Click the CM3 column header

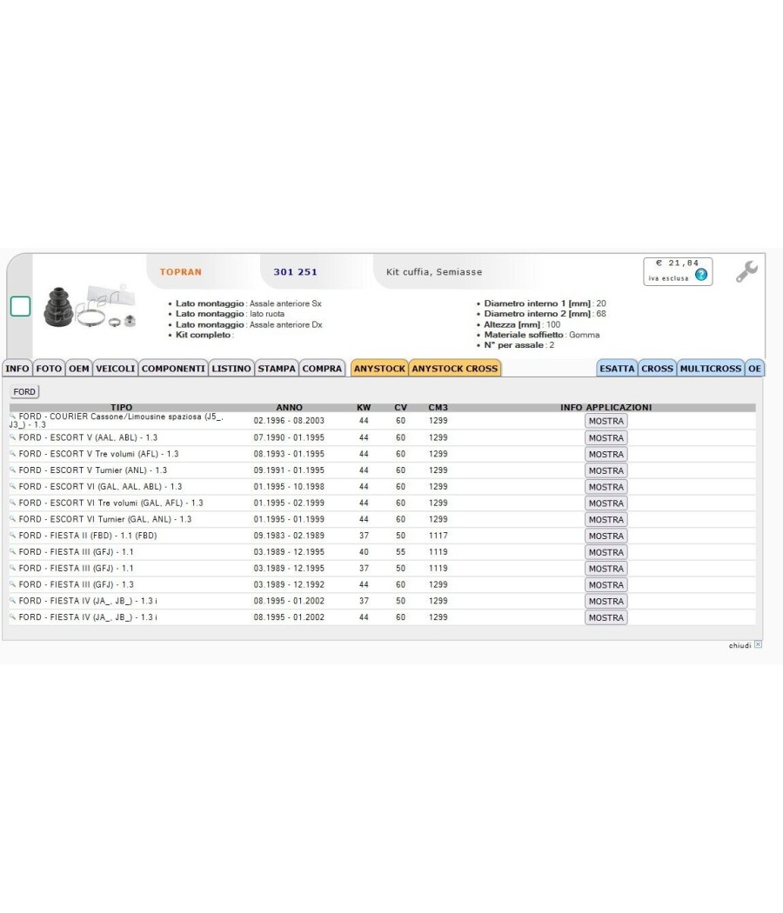tap(438, 408)
